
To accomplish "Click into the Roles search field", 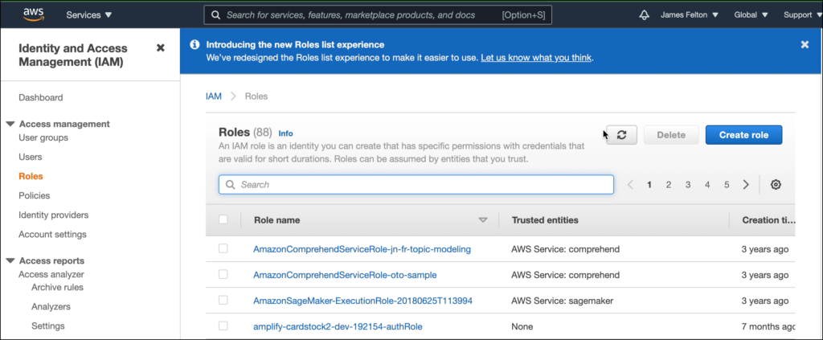I will point(416,185).
